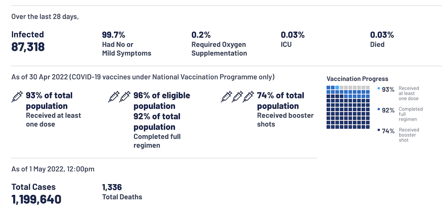The height and width of the screenshot is (209, 442).
Task: Click the Infected count 87,318
Action: [x=28, y=46]
